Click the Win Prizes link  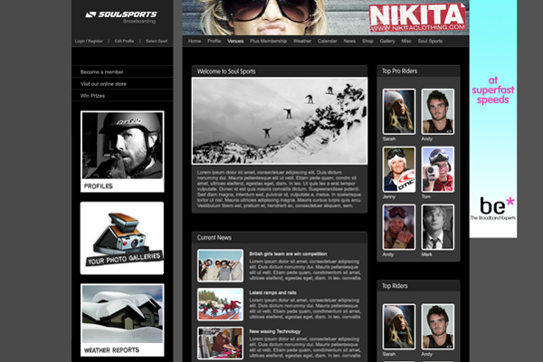coord(92,96)
